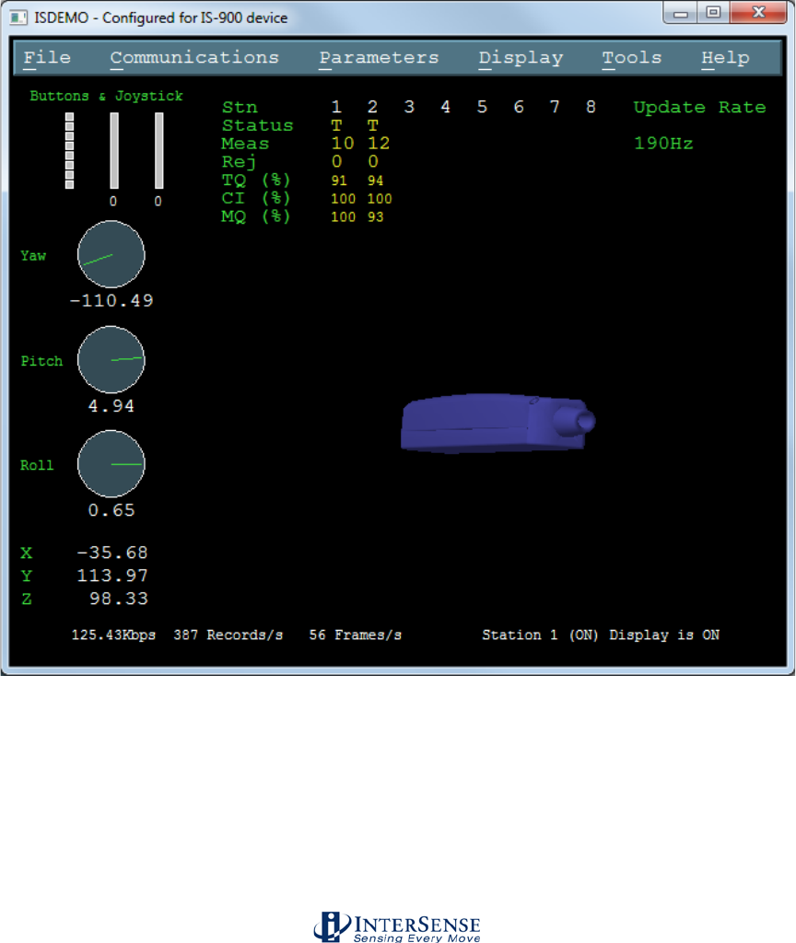Minimize the ISDEMO window
The width and height of the screenshot is (796, 943).
pos(681,13)
